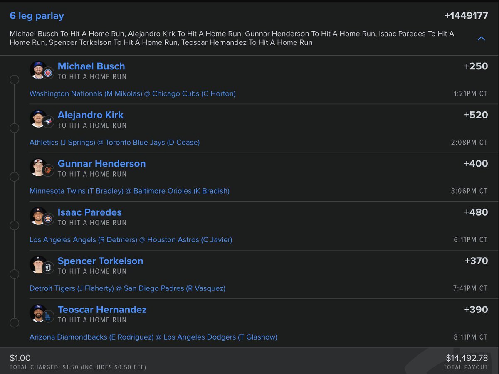Click the 1:21PM CT game time

pos(471,94)
